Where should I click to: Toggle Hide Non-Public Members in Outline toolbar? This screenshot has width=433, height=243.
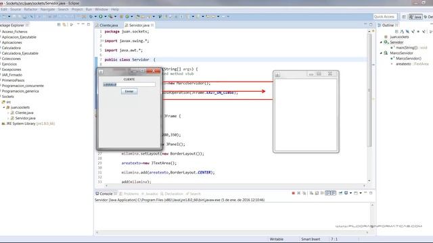click(418, 32)
